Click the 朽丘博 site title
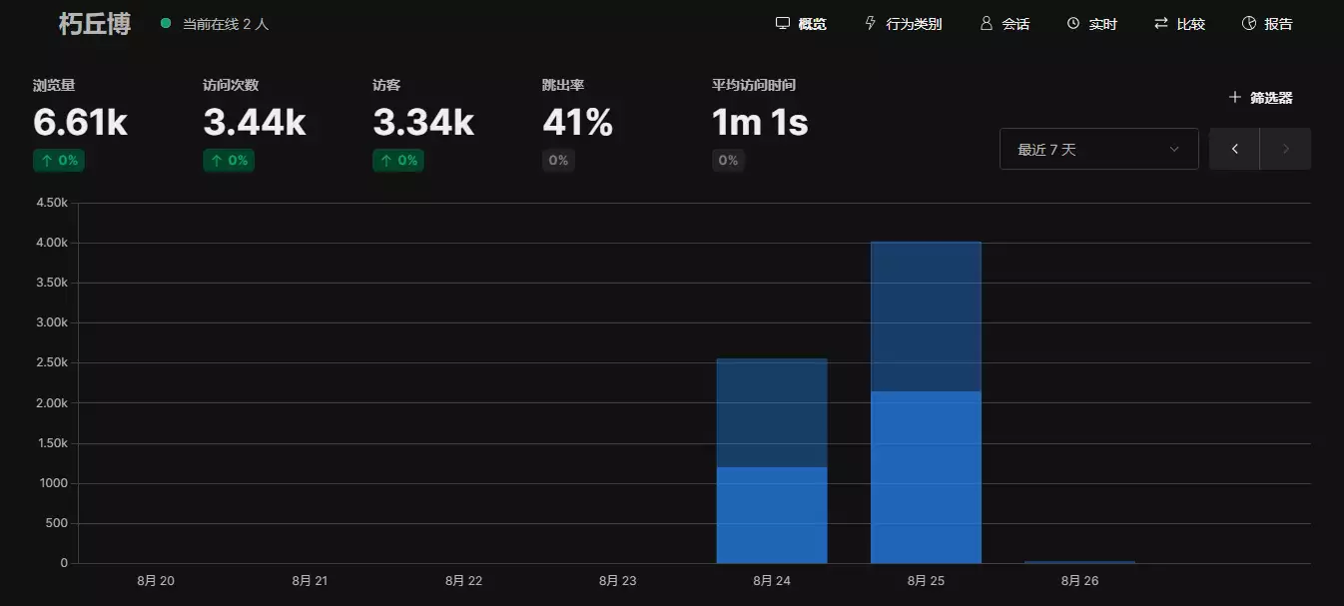1344x606 pixels. tap(95, 24)
